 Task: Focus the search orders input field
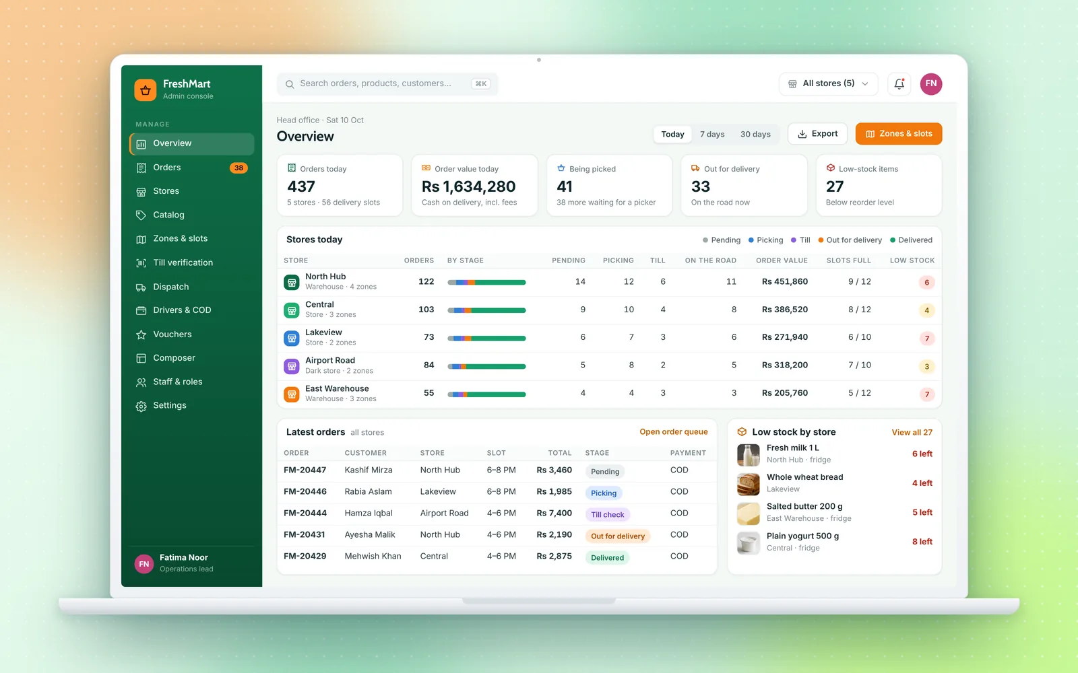tap(387, 84)
